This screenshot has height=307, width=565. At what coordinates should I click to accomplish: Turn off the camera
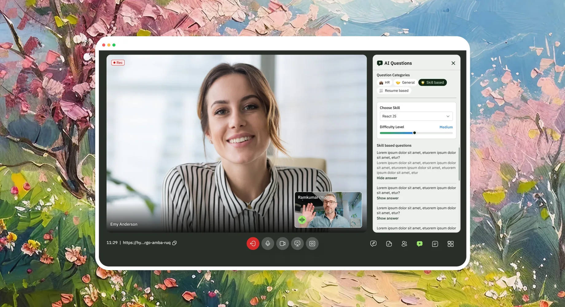point(282,243)
